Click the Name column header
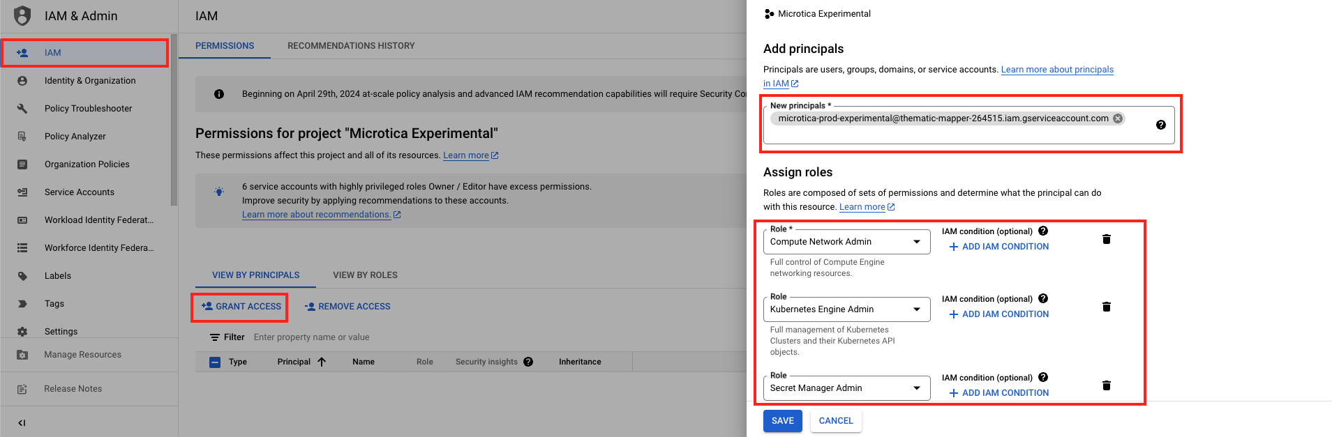Screen dimensions: 1332x437 pos(364,362)
